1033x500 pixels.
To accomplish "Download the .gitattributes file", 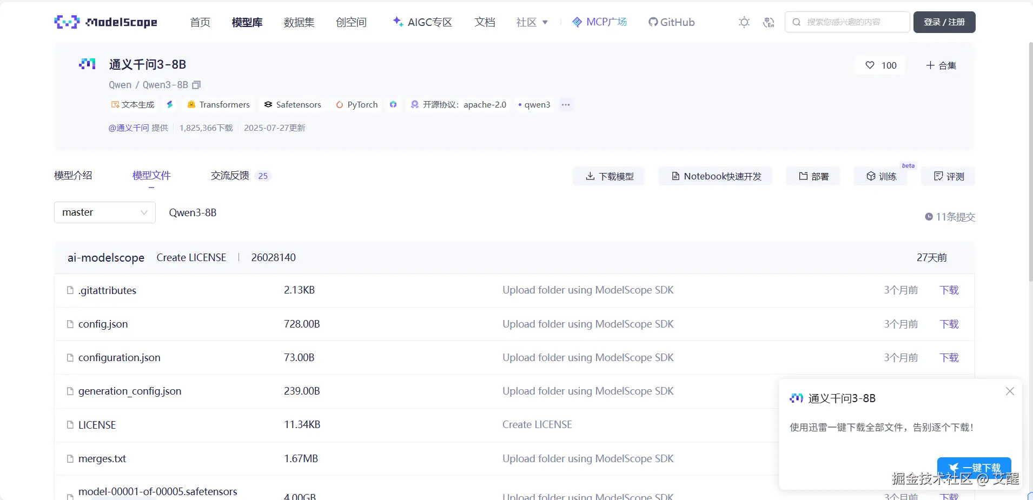I will (949, 290).
